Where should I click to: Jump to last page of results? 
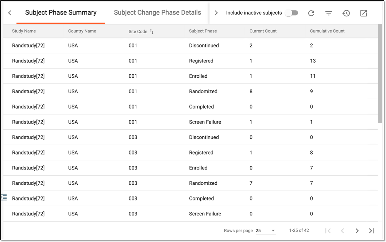[372, 231]
